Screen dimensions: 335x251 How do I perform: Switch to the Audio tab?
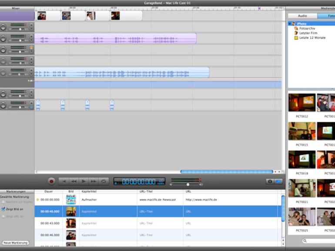coord(302,16)
